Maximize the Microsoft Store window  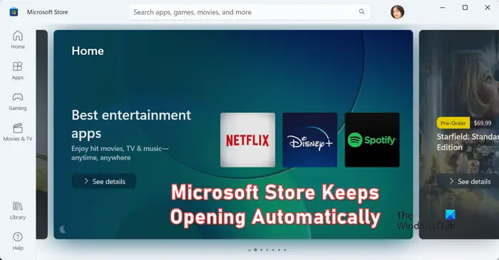tap(465, 7)
